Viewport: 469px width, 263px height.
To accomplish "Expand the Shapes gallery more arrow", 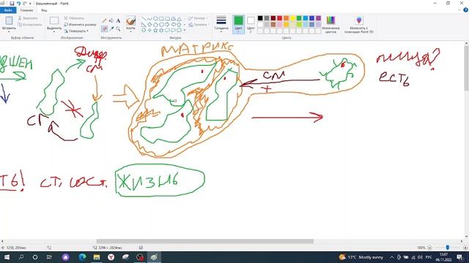I will [184, 30].
